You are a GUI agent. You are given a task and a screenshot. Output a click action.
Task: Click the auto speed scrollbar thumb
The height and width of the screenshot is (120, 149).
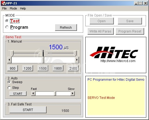click(x=55, y=93)
